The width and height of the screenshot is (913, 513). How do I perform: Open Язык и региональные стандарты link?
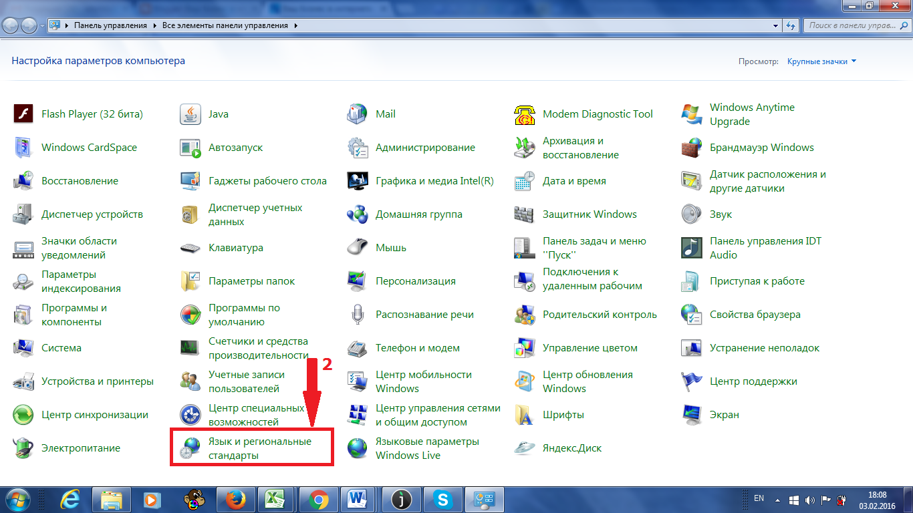[x=260, y=448]
